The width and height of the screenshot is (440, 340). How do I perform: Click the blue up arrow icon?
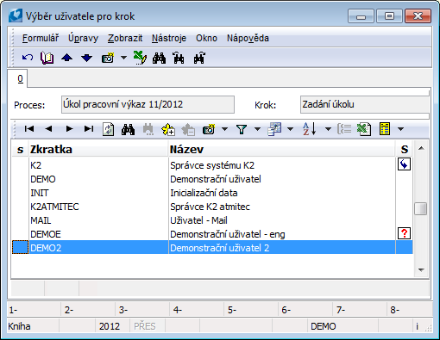coord(66,58)
